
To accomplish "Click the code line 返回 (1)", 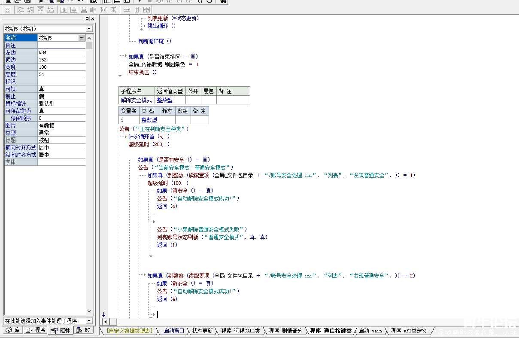I will [x=167, y=245].
